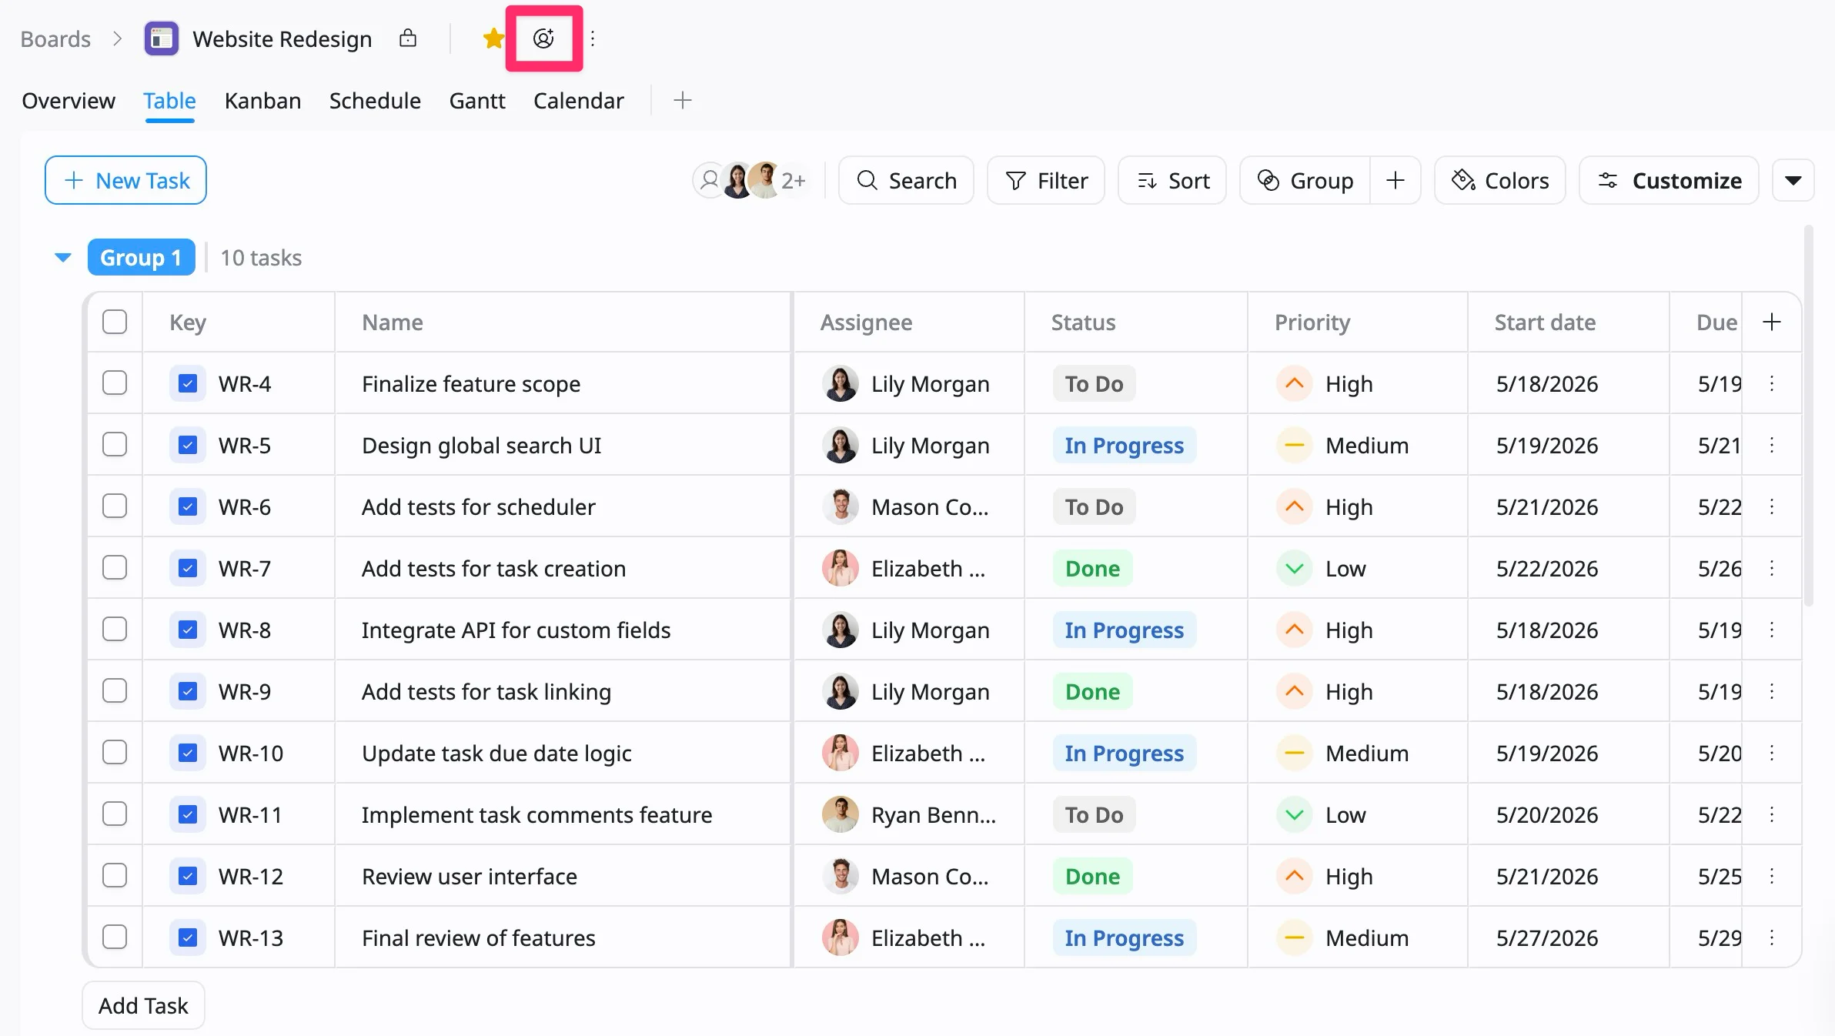Switch to the Kanban tab
1835x1036 pixels.
tap(262, 101)
